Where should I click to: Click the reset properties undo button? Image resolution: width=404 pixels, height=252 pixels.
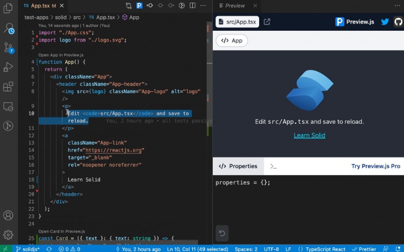pyautogui.click(x=221, y=233)
